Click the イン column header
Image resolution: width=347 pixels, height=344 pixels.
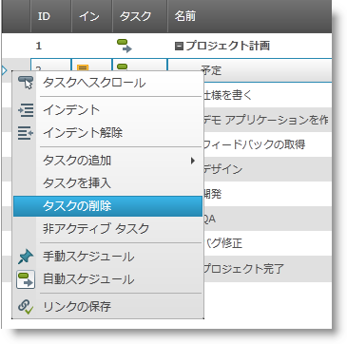pos(92,16)
